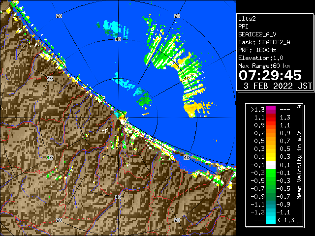315x236 pixels.
Task: Click the 60 km ring label at upper left
Action: [x=59, y=16]
